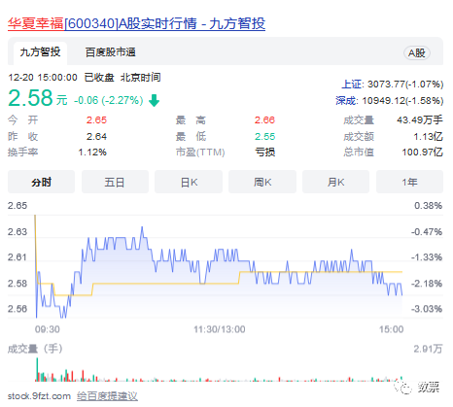Click the 成交量 value 43.49万手
The width and height of the screenshot is (453, 407).
click(x=420, y=120)
